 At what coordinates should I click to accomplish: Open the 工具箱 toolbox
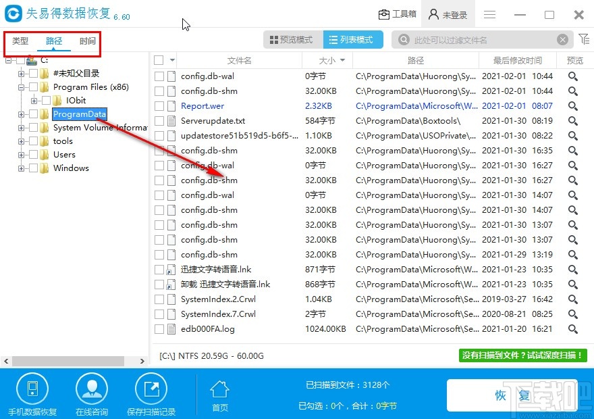(x=397, y=13)
